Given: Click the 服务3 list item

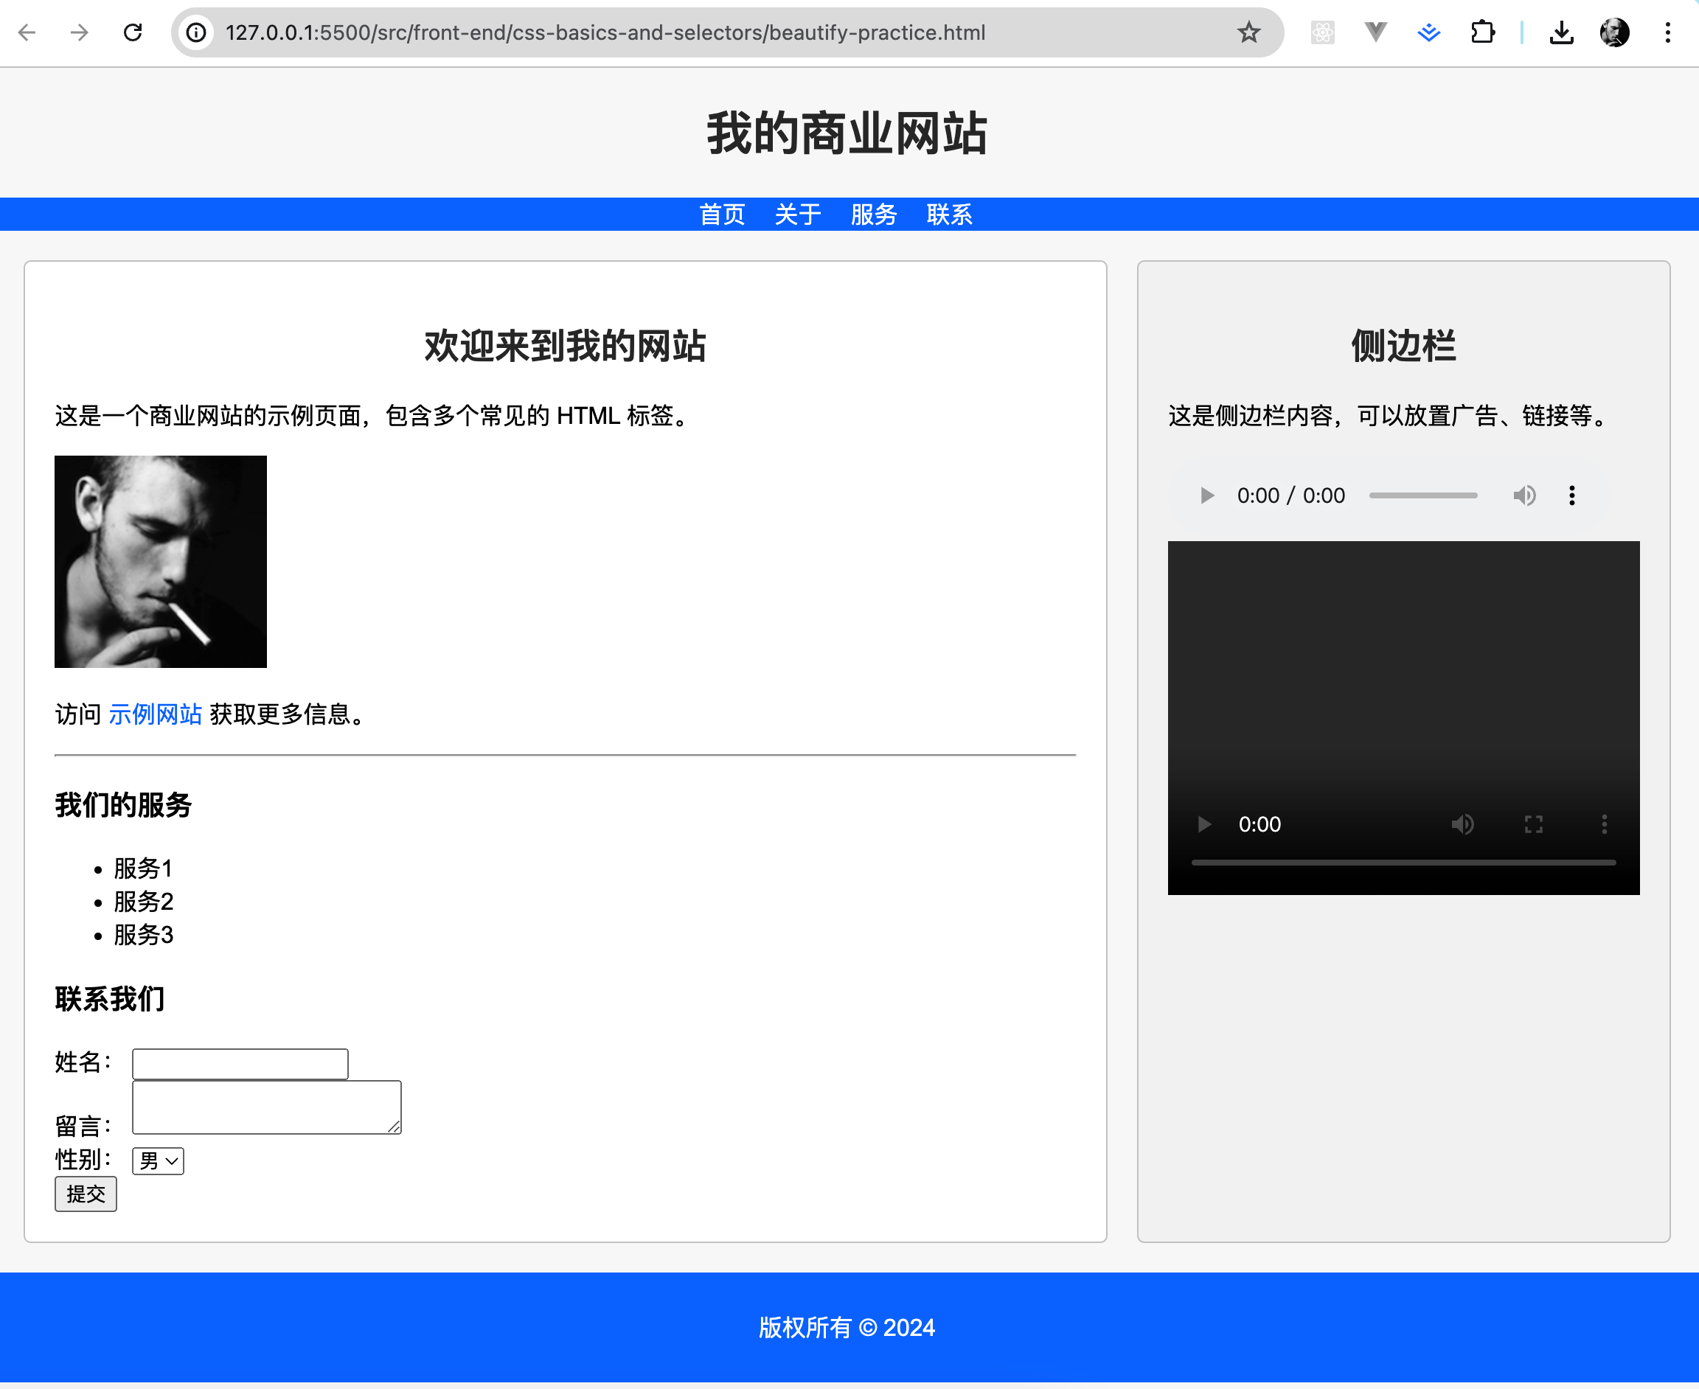Looking at the screenshot, I should coord(143,935).
